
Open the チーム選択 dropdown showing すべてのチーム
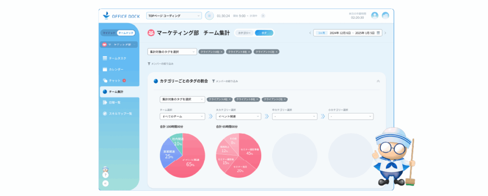(183, 116)
